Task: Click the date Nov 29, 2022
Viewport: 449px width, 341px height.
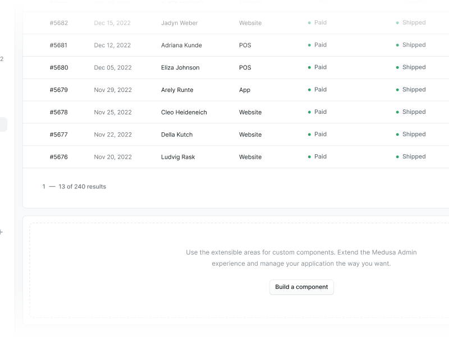Action: tap(113, 90)
